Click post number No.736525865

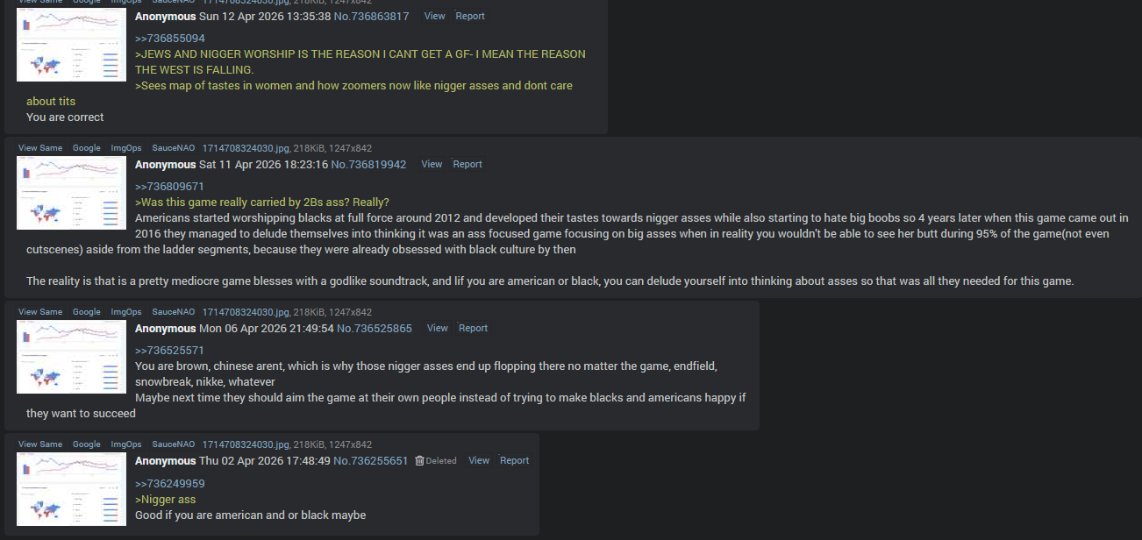(x=375, y=329)
